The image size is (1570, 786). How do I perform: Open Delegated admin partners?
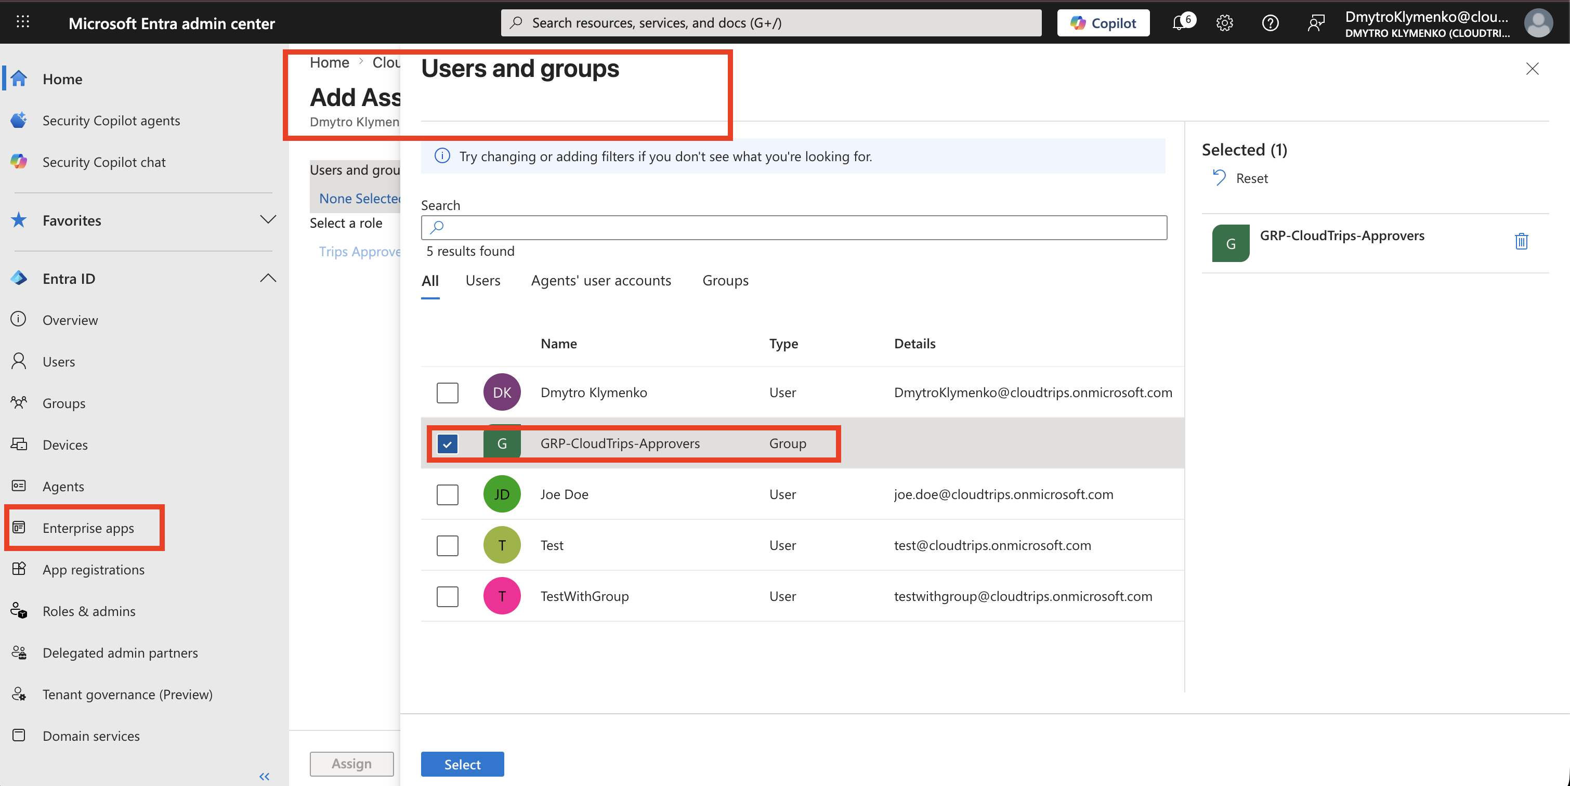point(120,652)
